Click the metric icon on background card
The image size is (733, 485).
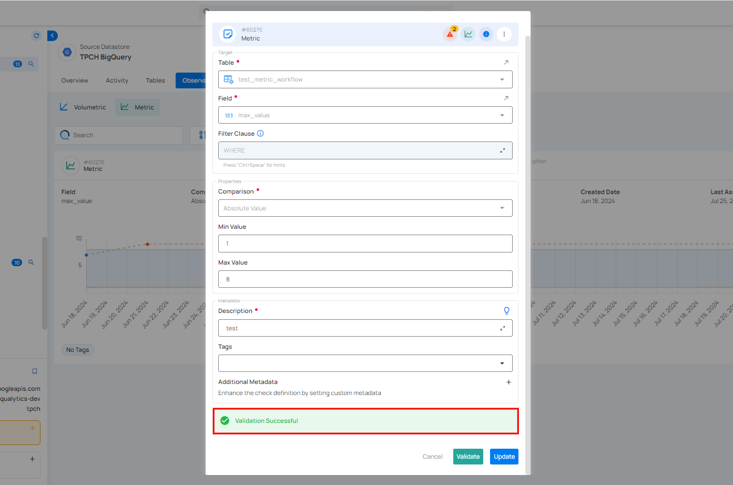[70, 166]
